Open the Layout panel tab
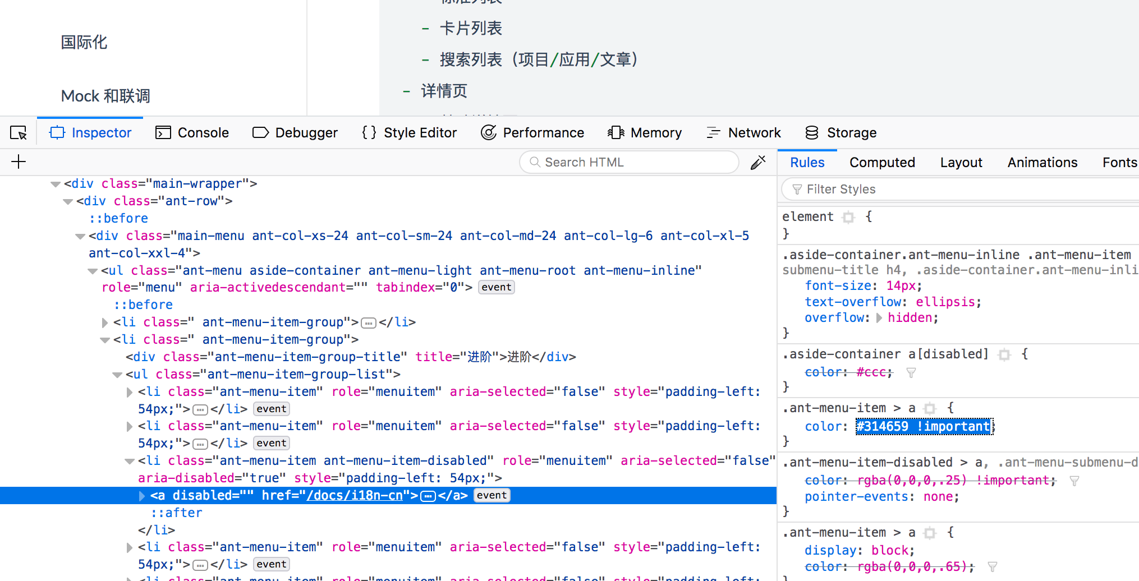The image size is (1139, 581). (961, 163)
